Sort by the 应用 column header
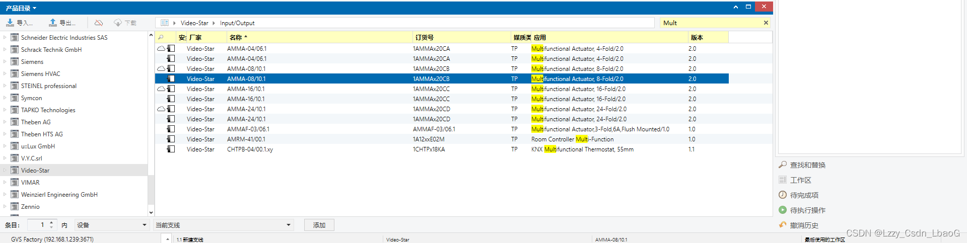 pos(610,37)
